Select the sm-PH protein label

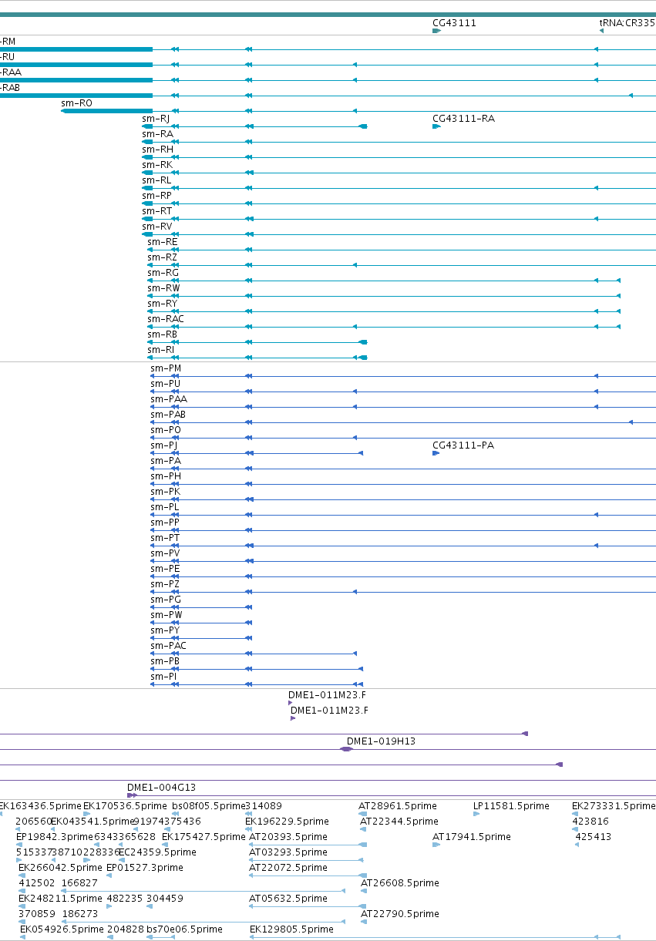coord(166,476)
